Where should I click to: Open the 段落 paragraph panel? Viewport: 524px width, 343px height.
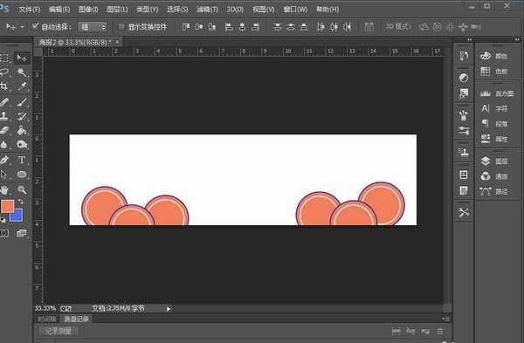494,124
